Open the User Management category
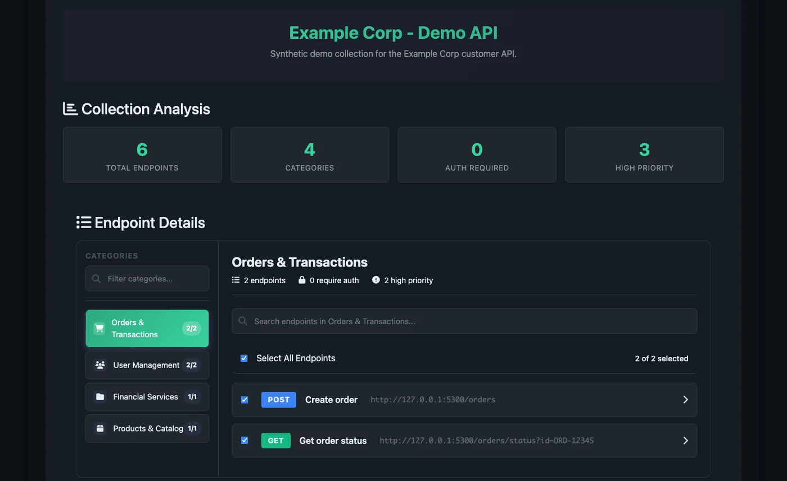 click(147, 365)
